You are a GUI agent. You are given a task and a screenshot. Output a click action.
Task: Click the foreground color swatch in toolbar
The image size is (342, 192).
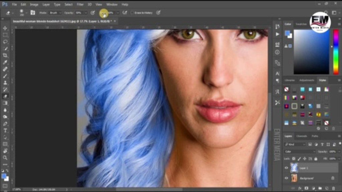tap(4, 176)
